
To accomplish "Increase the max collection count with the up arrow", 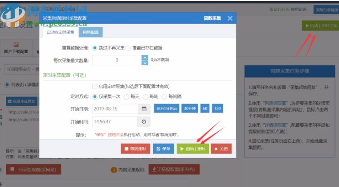I will [x=145, y=58].
